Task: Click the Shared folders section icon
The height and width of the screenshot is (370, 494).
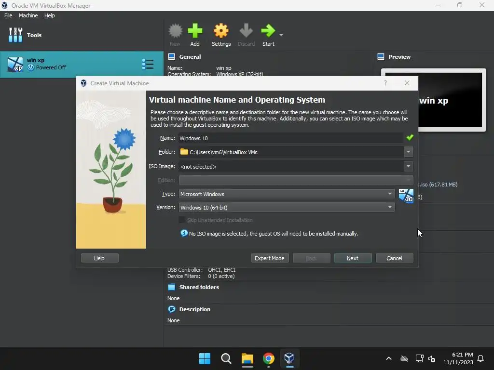Action: (x=171, y=287)
